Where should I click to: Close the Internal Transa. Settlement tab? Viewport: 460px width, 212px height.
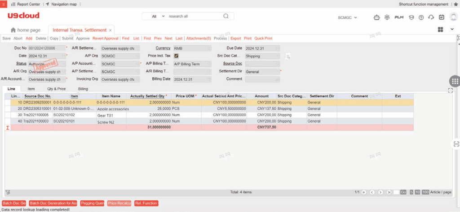coord(111,30)
